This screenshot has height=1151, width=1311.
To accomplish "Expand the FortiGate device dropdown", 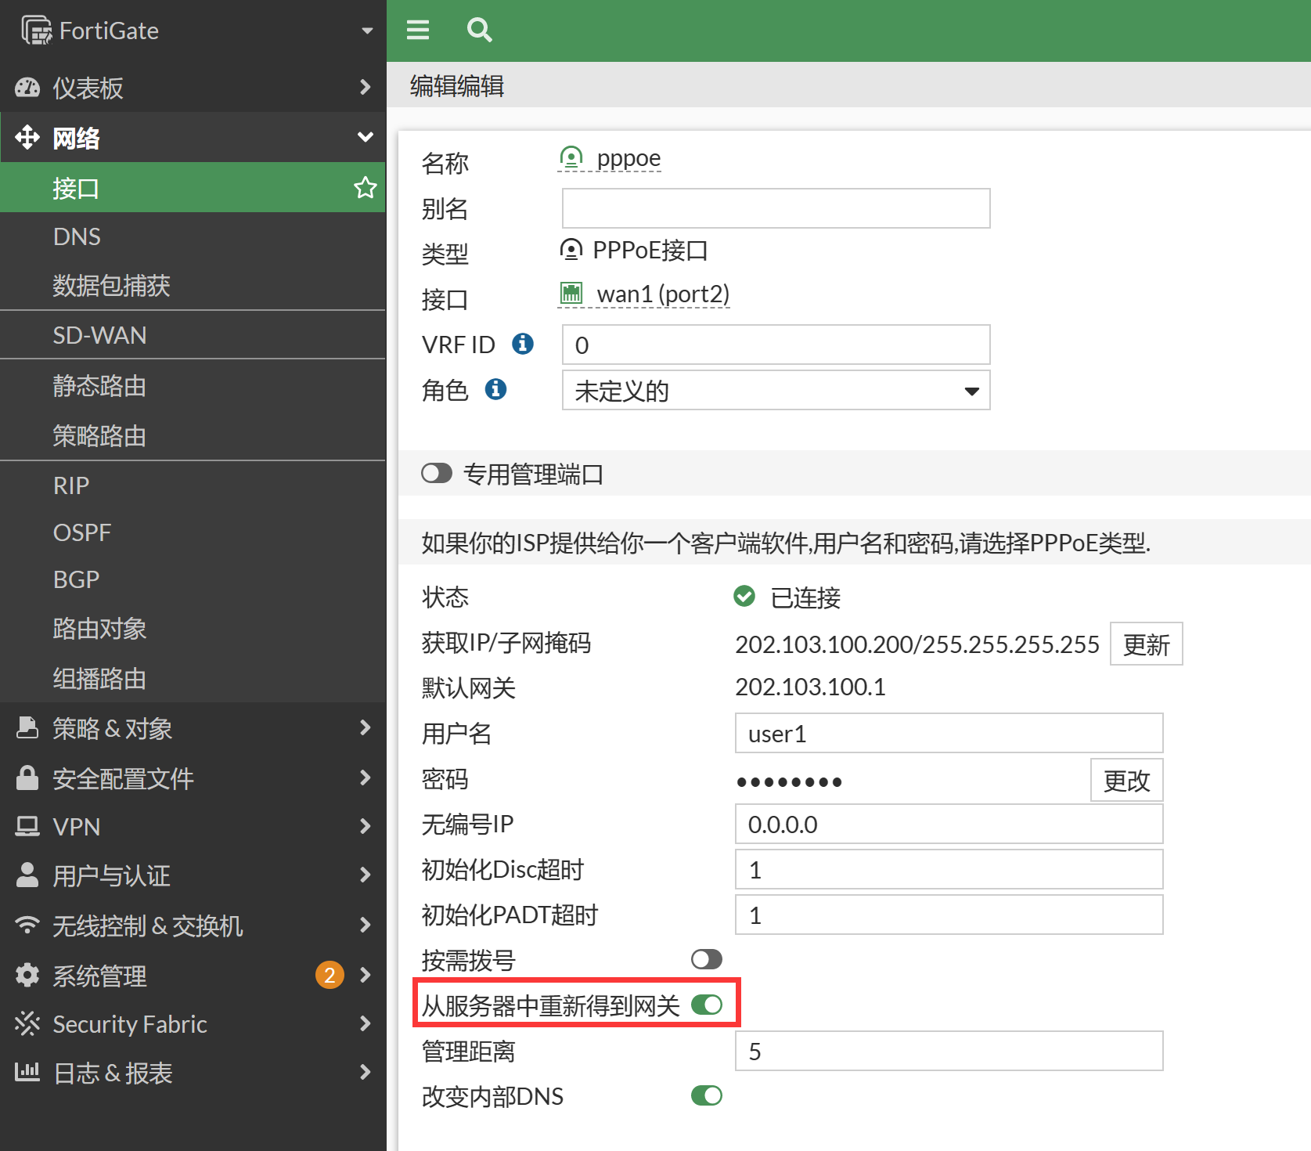I will tap(366, 31).
